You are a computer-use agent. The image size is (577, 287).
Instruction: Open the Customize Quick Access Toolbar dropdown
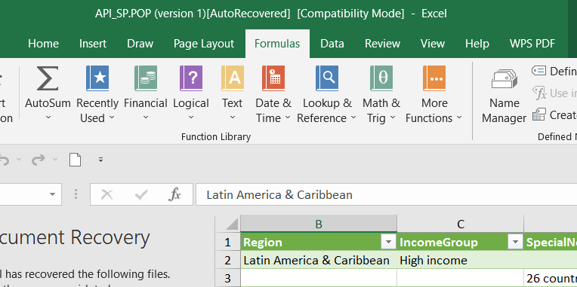pos(101,160)
